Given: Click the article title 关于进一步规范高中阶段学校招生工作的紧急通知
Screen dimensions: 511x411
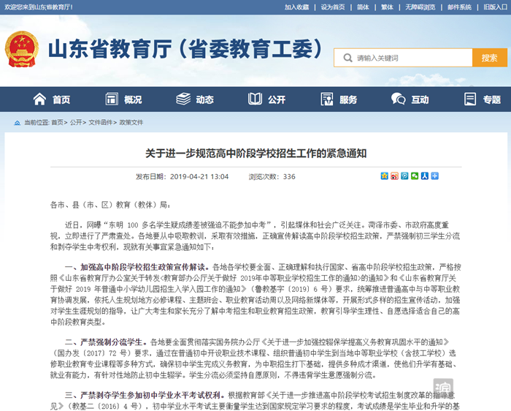Looking at the screenshot, I should 255,154.
